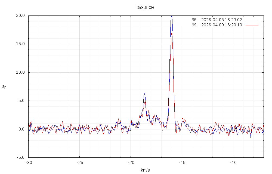
Task: Click the 0.0 y-axis tick label
Action: coord(21,129)
